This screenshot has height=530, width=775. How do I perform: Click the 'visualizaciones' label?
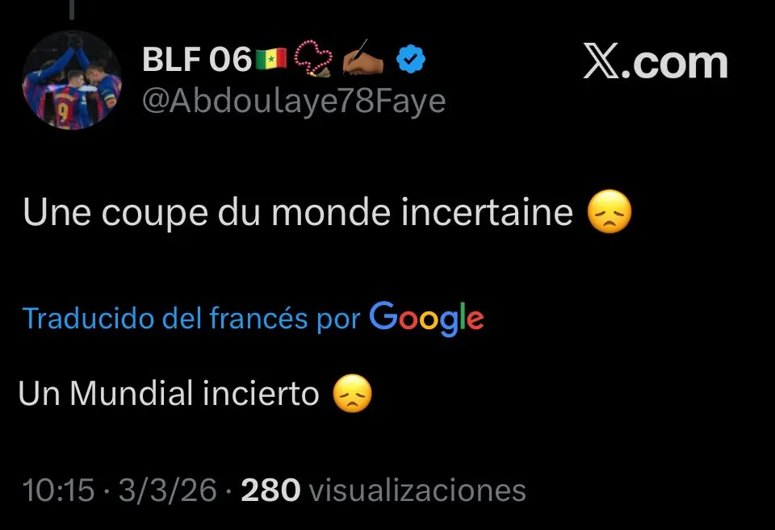pos(417,490)
